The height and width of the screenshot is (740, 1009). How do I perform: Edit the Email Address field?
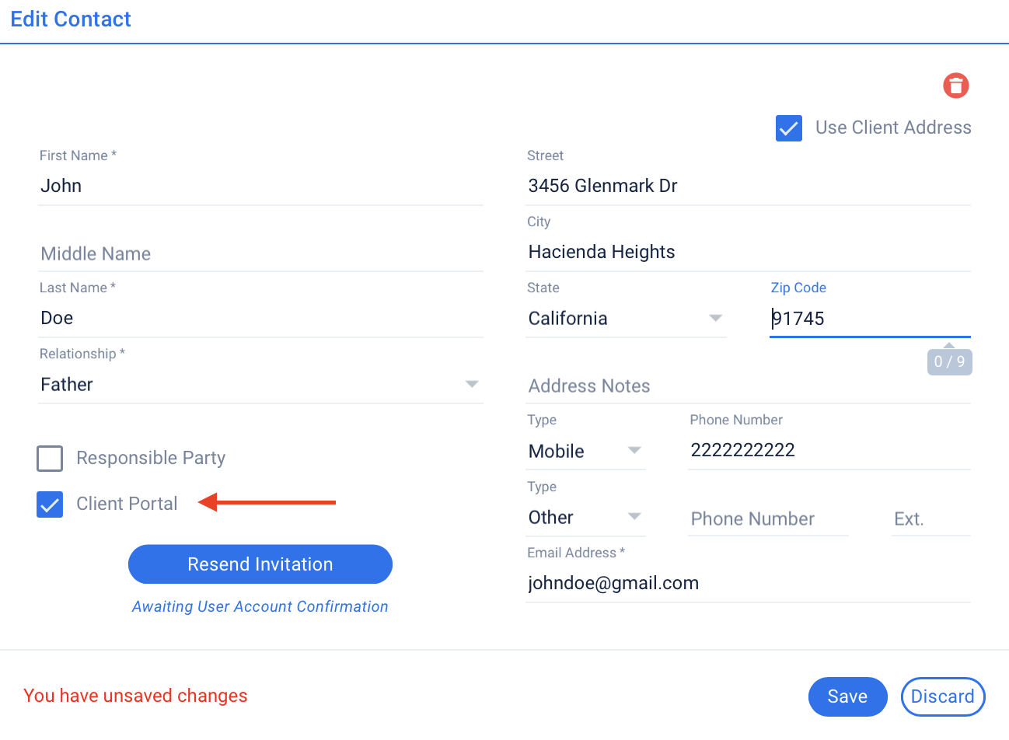click(x=748, y=584)
